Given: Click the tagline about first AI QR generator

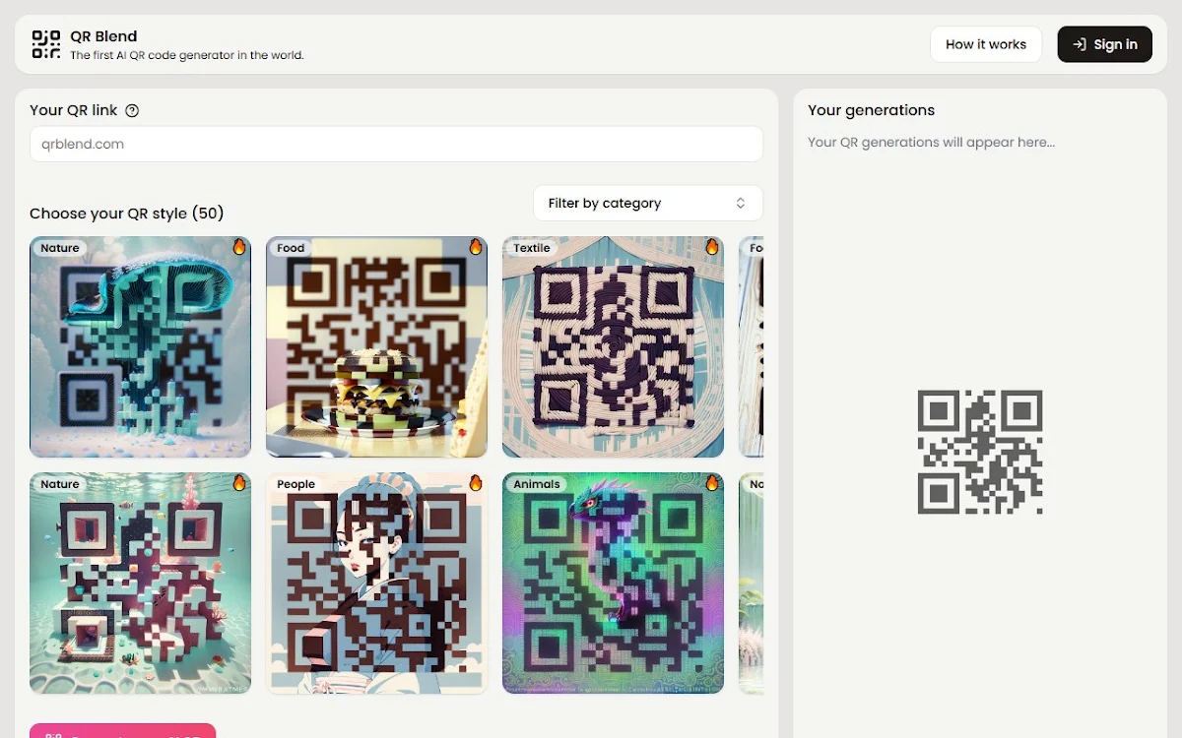Looking at the screenshot, I should click(187, 56).
